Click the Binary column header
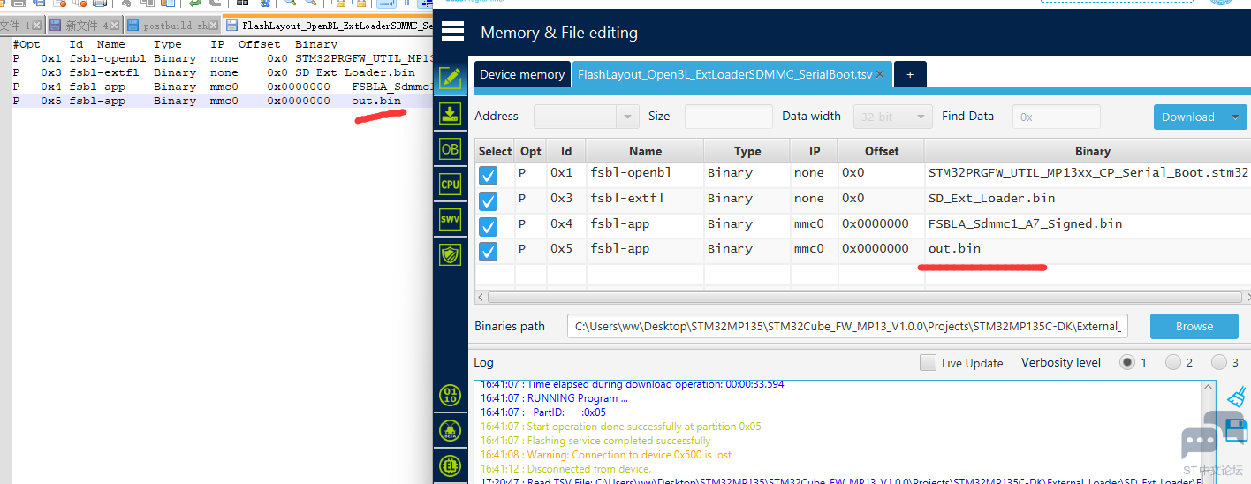Viewport: 1251px width, 484px height. coord(1093,151)
